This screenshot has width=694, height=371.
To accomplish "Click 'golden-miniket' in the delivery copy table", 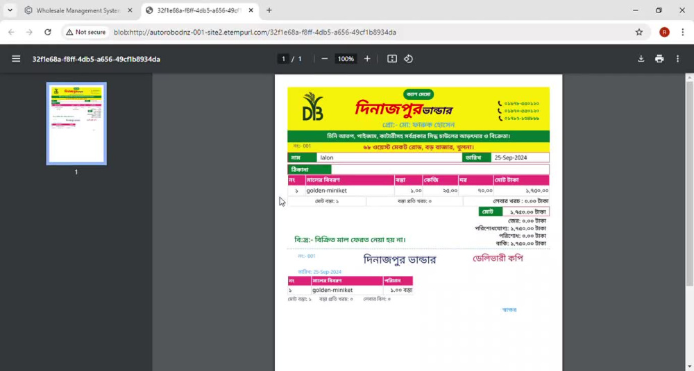I will tap(332, 290).
